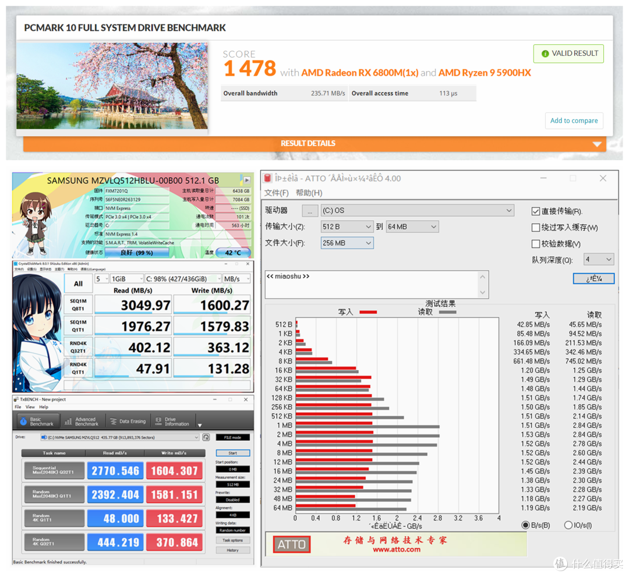
Task: Click the SEQ1M Q1T1 test button
Action: [78, 326]
